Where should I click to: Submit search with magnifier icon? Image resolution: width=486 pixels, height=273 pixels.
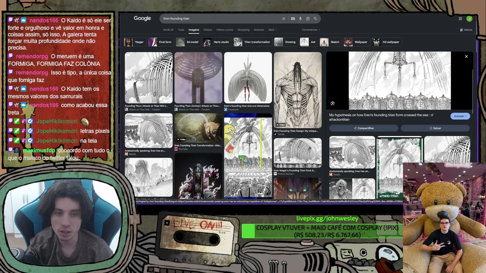[315, 19]
